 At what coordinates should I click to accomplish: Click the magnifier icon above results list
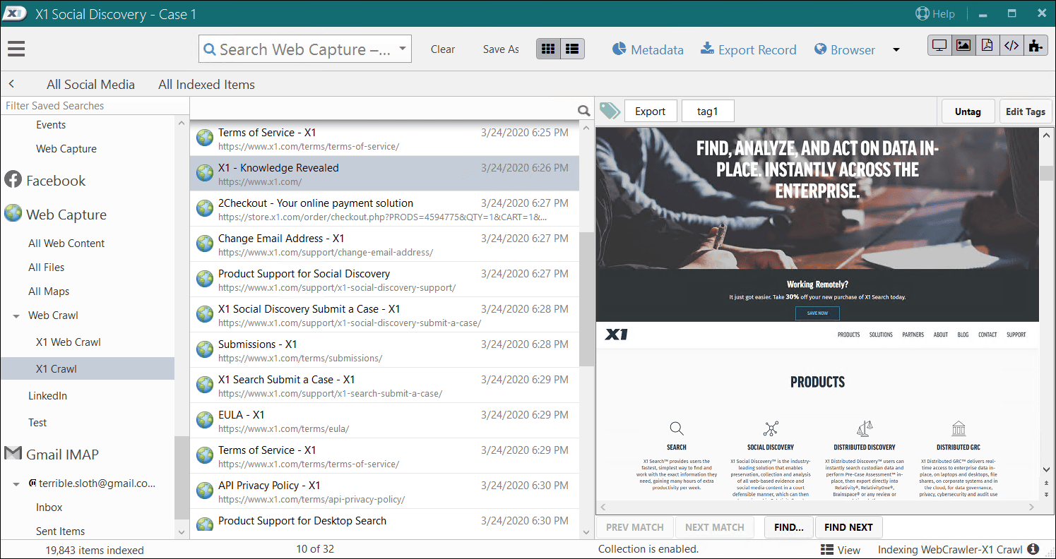click(584, 110)
